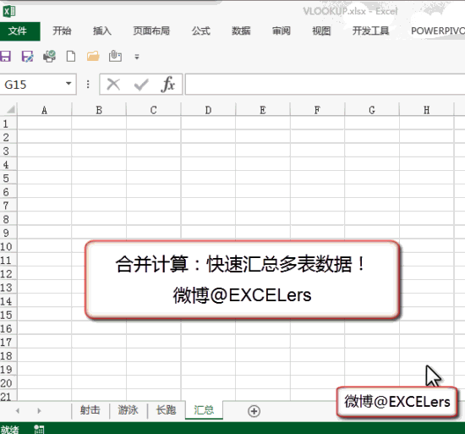Click cell A1
The image size is (465, 434).
(45, 124)
